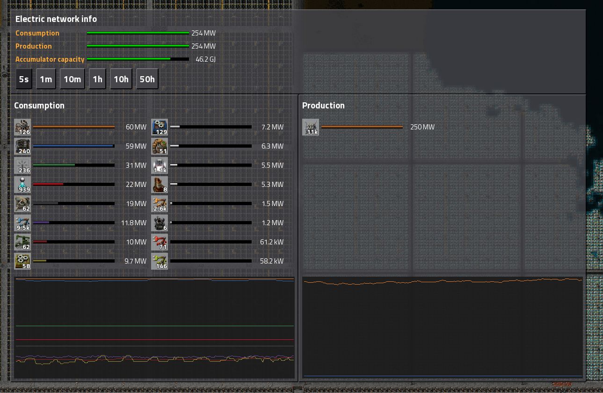Click the 11.8 MW consumption value
This screenshot has height=393, width=603.
134,223
